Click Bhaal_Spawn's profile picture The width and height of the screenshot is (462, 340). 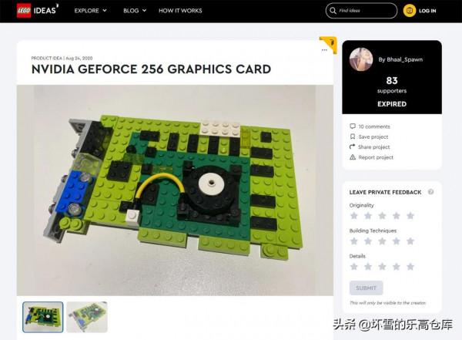click(361, 59)
